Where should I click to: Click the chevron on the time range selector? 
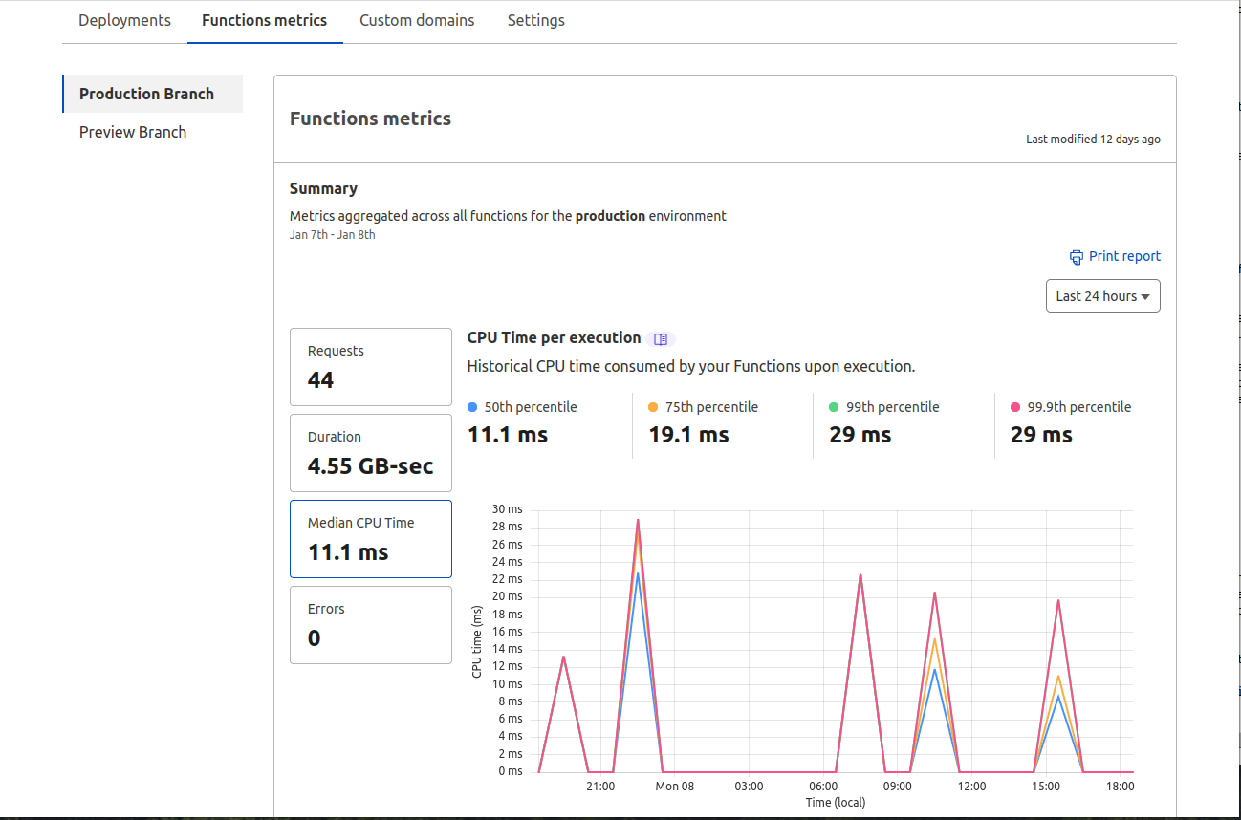click(1144, 295)
